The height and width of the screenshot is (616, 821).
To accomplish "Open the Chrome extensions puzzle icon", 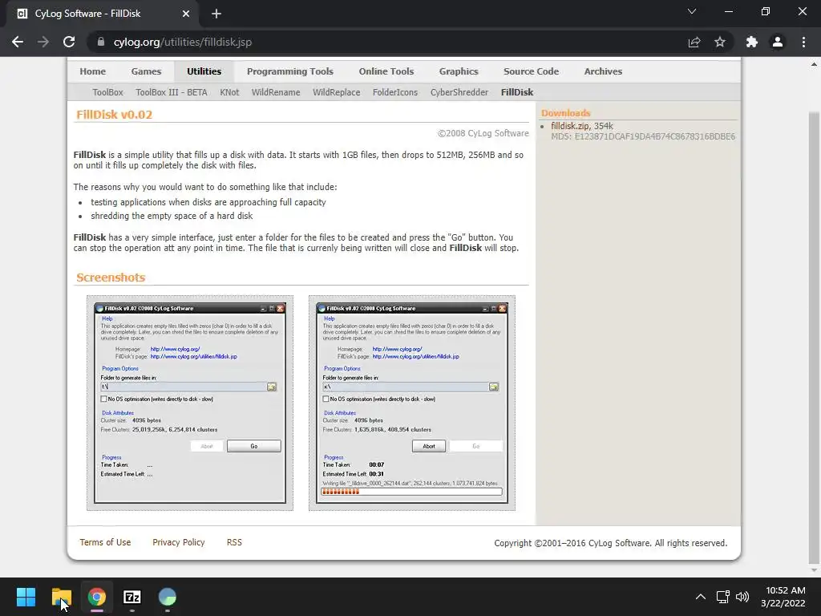I will (x=752, y=42).
